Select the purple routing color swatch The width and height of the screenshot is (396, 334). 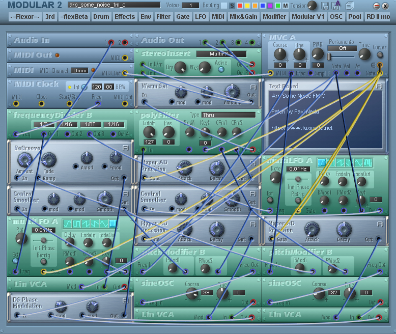click(270, 6)
